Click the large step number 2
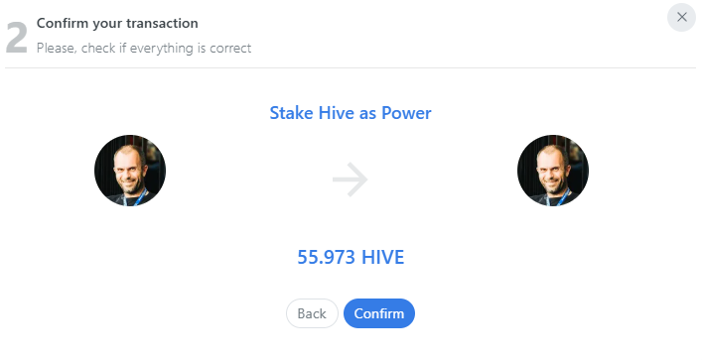The height and width of the screenshot is (360, 702). [17, 39]
